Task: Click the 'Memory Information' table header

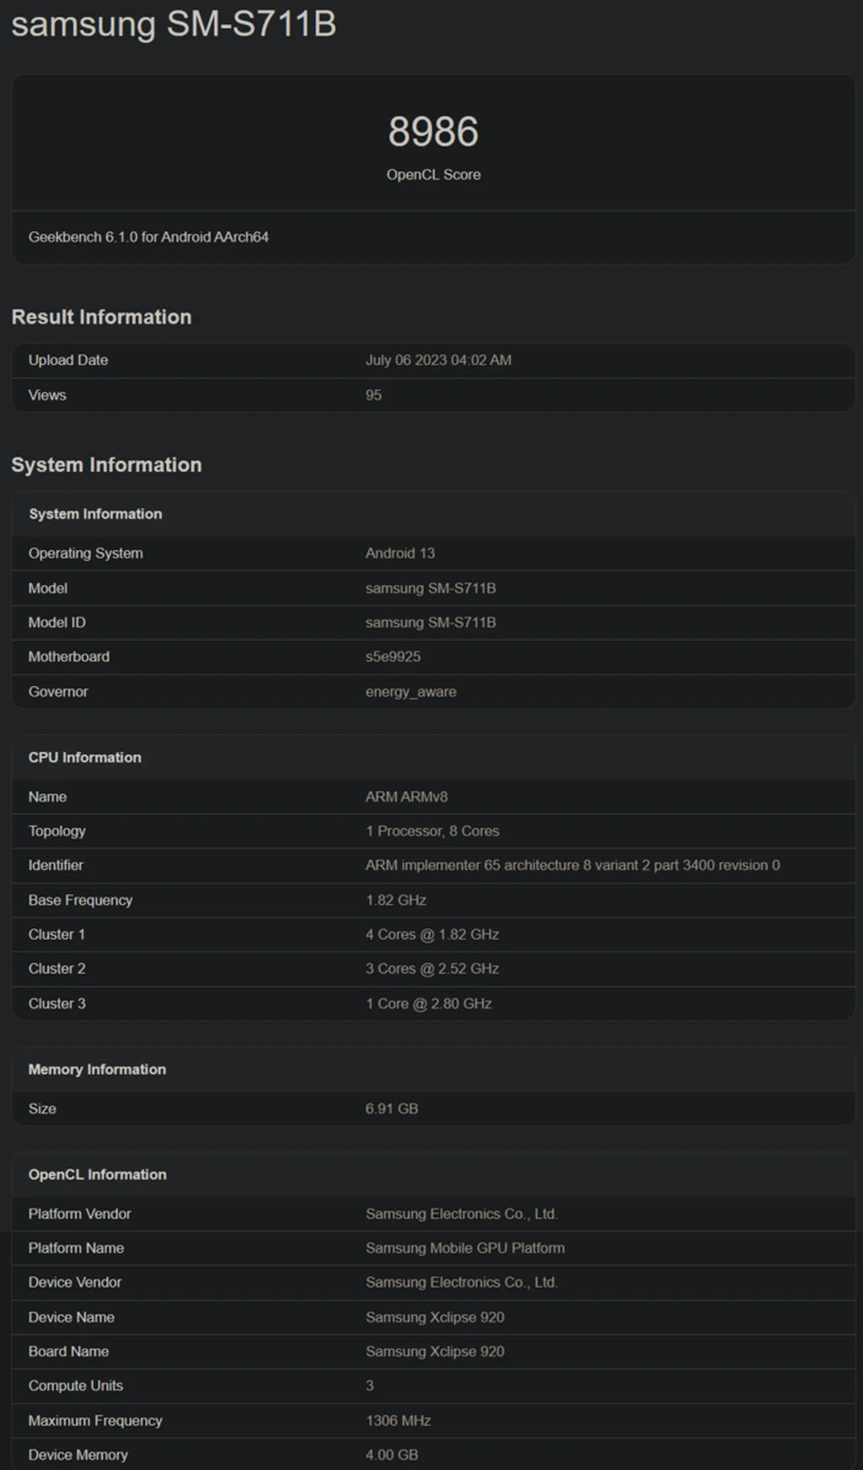Action: point(97,1069)
